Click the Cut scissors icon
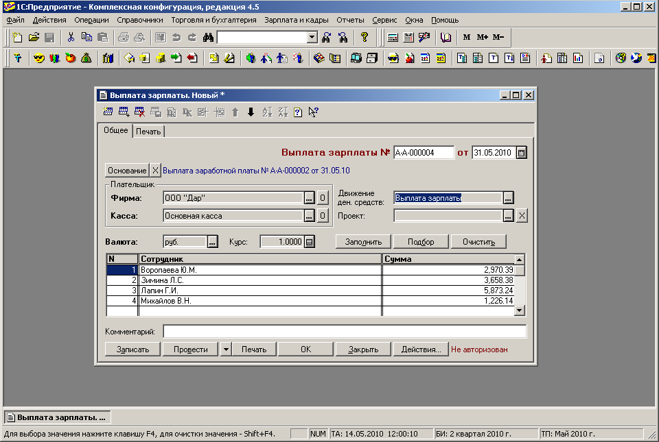The width and height of the screenshot is (659, 442). (x=71, y=37)
